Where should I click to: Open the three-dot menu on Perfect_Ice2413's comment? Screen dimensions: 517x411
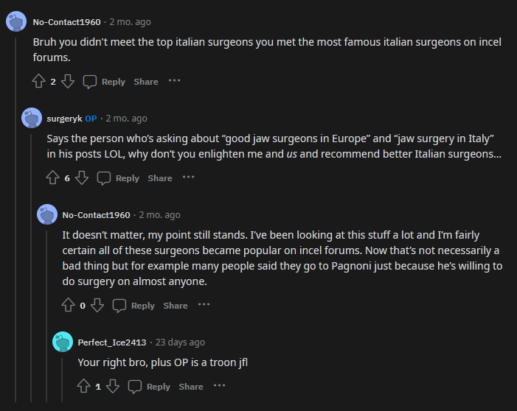[219, 386]
